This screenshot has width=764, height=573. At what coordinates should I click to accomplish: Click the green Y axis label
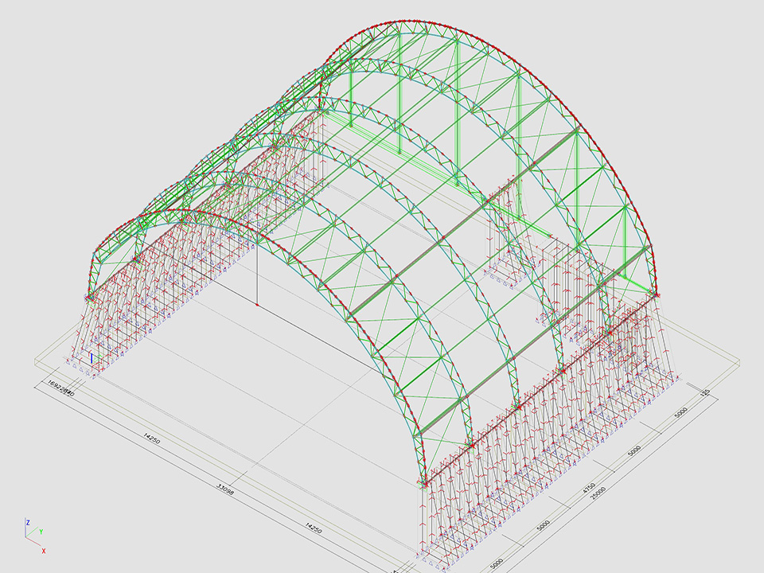(x=41, y=532)
